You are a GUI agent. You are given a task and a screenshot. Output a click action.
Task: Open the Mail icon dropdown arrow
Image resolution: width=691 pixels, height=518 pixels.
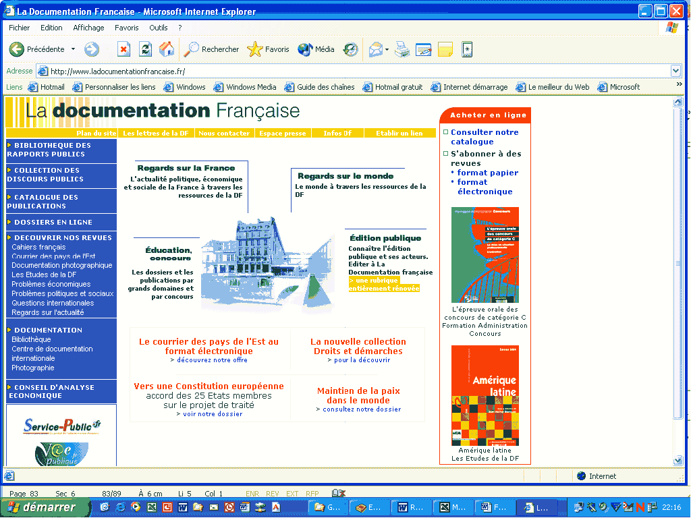click(x=387, y=50)
